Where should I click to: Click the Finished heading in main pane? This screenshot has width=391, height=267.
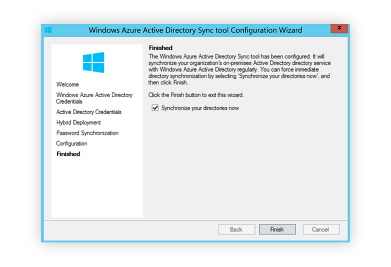[161, 48]
